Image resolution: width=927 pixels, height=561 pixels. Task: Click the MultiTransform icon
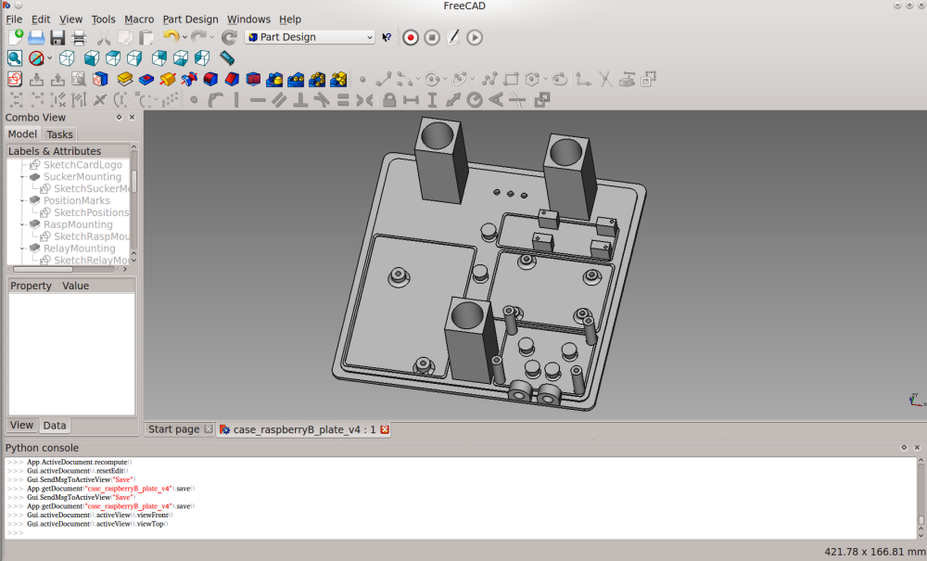[x=338, y=79]
